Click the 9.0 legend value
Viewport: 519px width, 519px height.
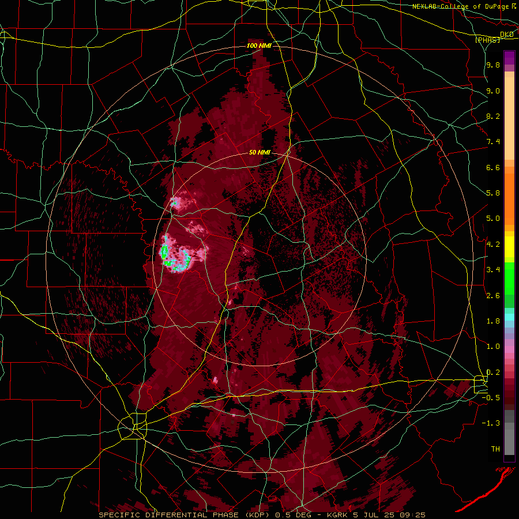coord(493,91)
